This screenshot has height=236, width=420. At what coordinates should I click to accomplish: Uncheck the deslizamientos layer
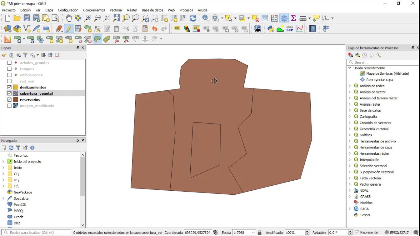10,88
